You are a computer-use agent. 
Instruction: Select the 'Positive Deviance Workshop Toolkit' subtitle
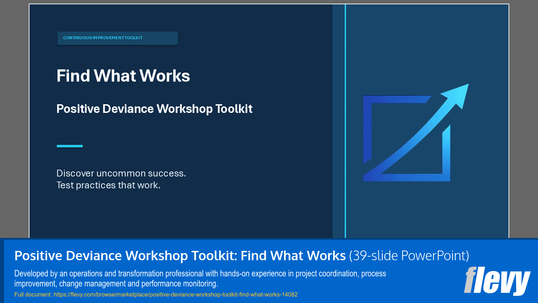[x=155, y=109]
